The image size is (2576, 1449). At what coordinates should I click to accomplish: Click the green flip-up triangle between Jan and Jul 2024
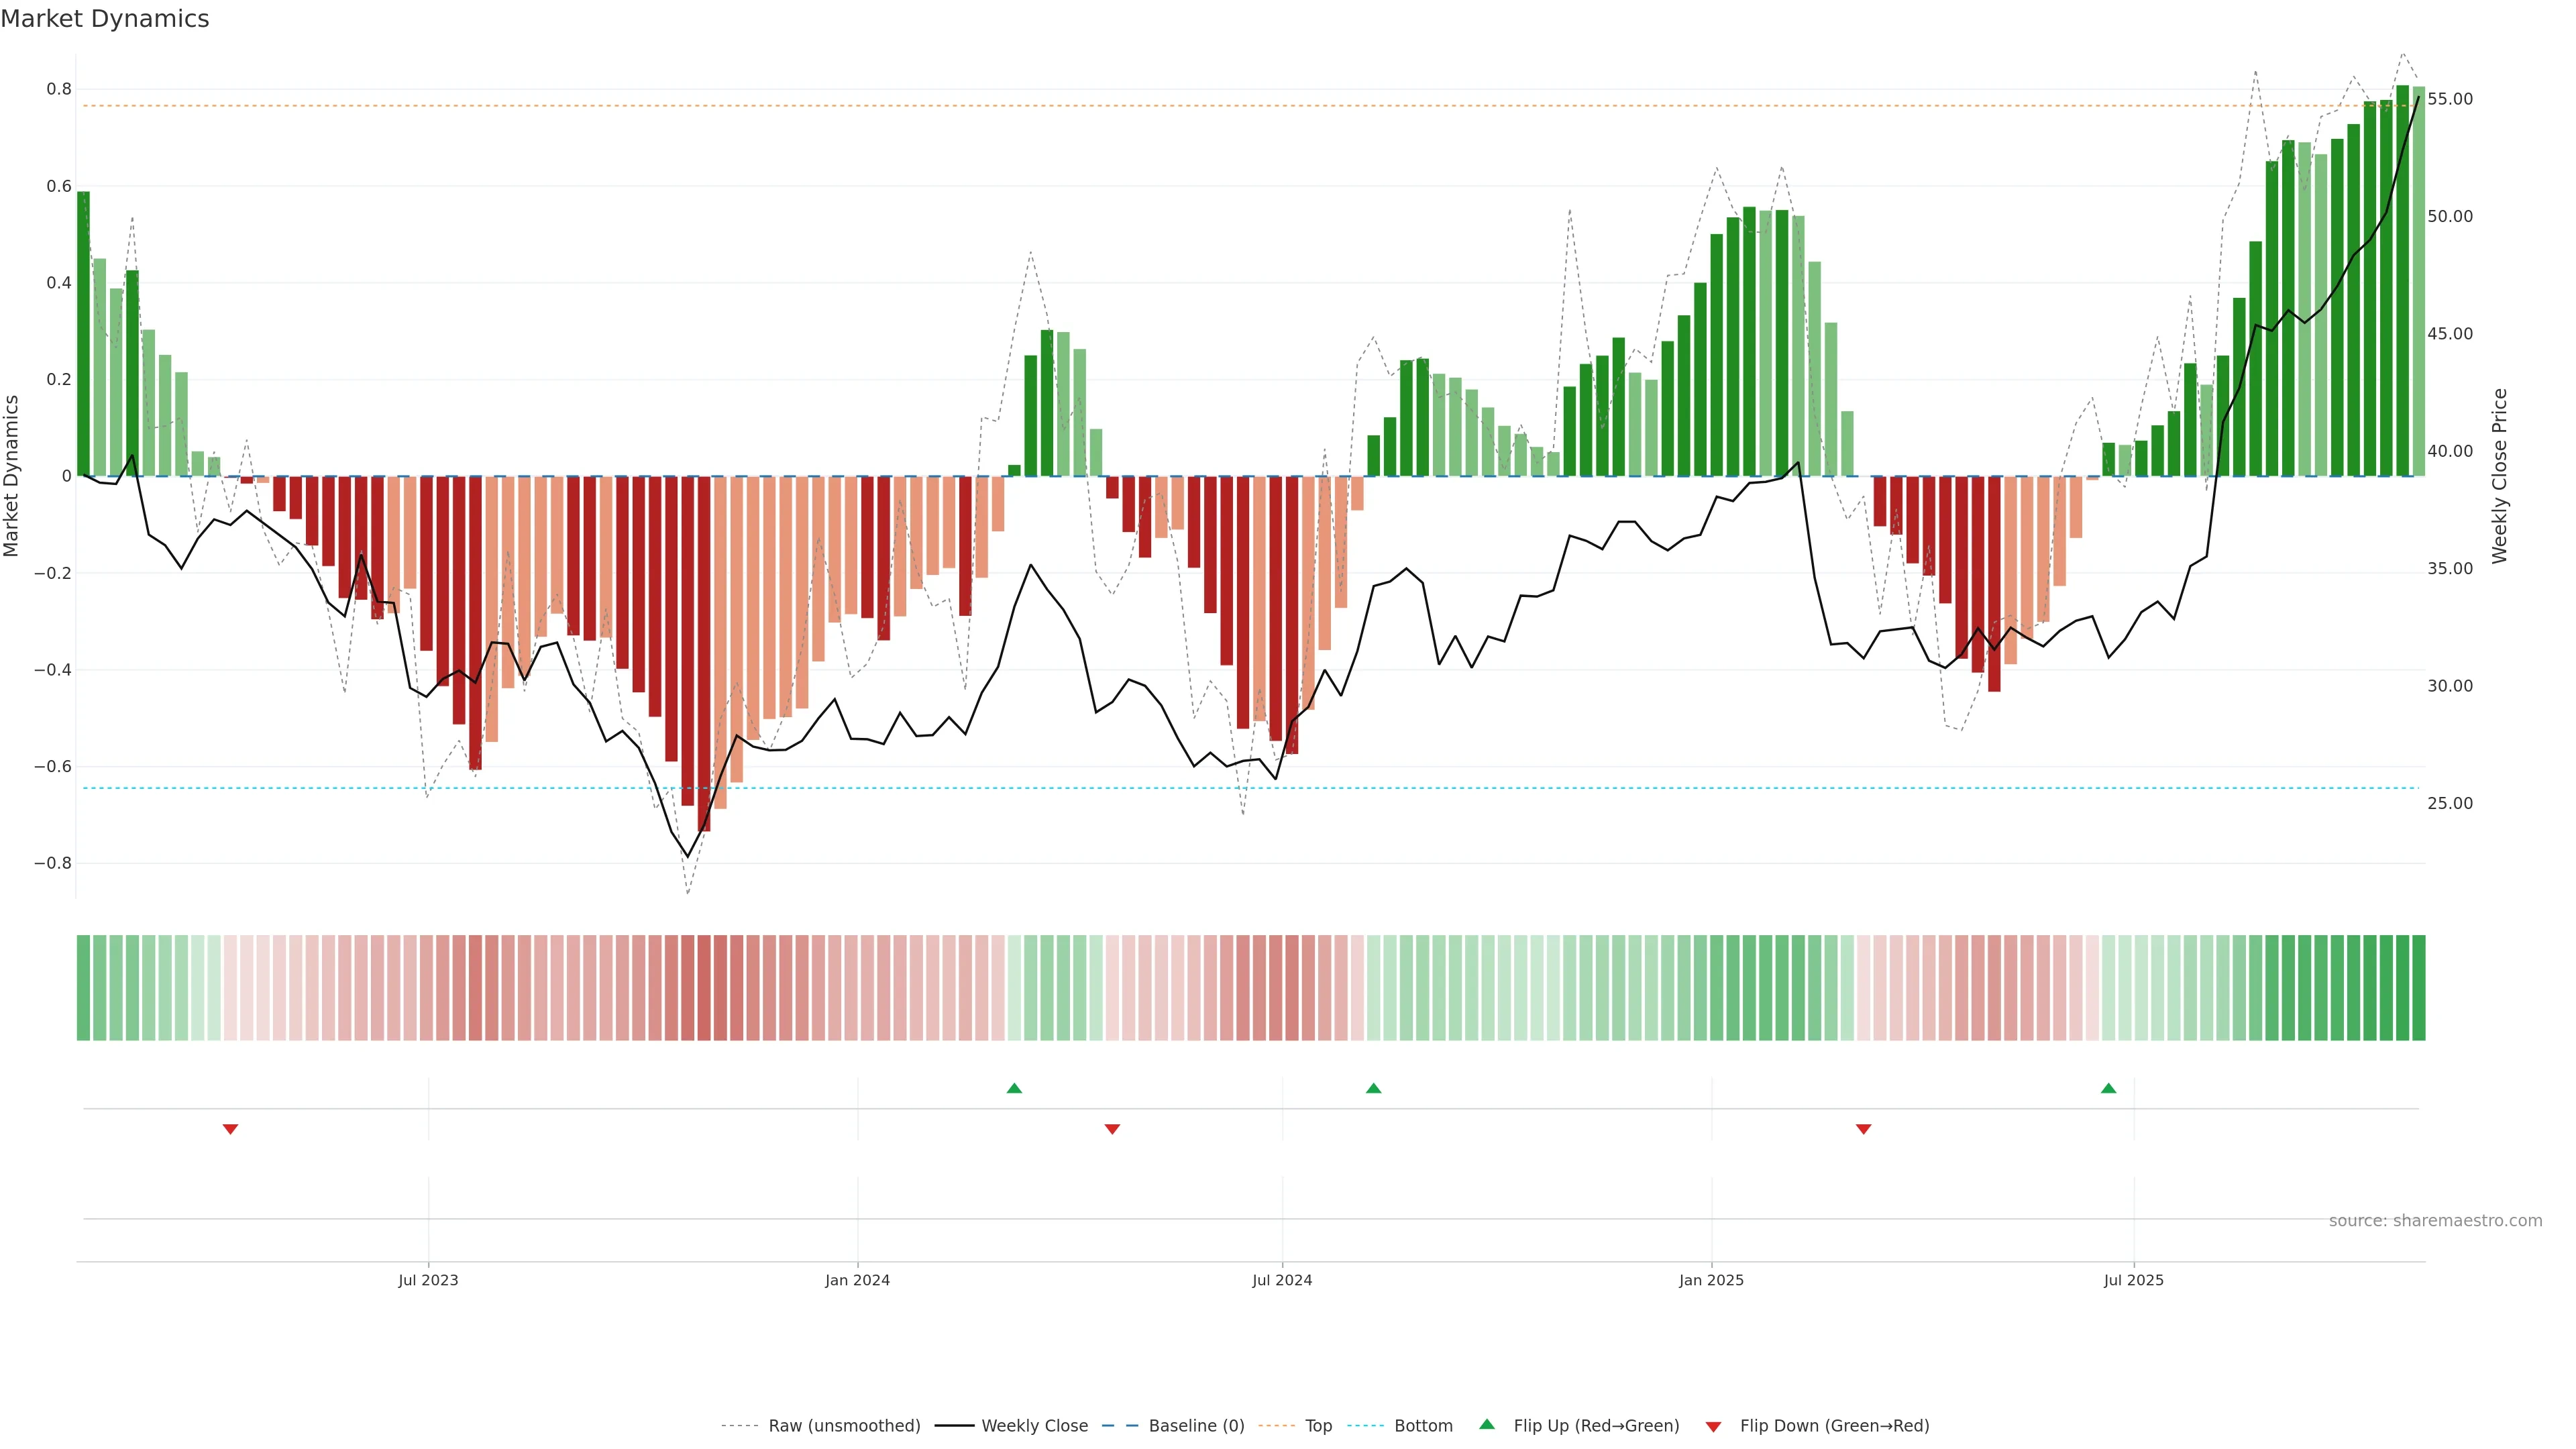pos(1014,1088)
